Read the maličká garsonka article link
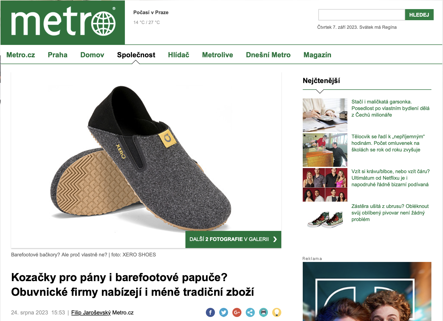Screen dimensions: 443x321 (390, 108)
